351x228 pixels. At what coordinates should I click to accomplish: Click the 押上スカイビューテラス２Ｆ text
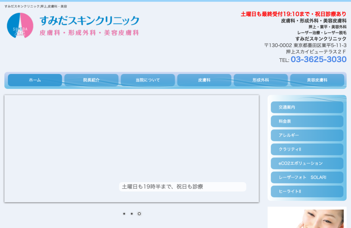coord(316,52)
